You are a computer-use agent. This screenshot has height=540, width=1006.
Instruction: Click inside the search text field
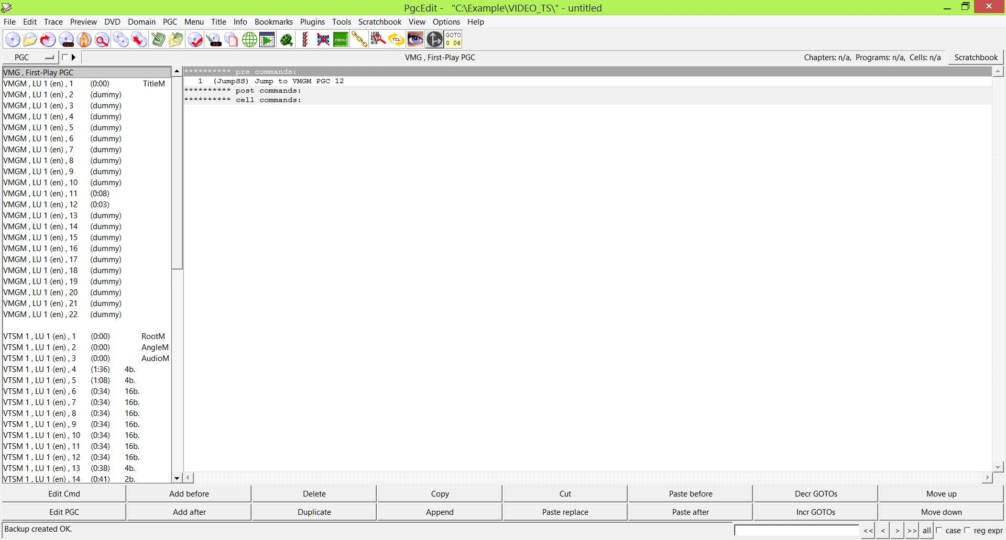(x=796, y=530)
